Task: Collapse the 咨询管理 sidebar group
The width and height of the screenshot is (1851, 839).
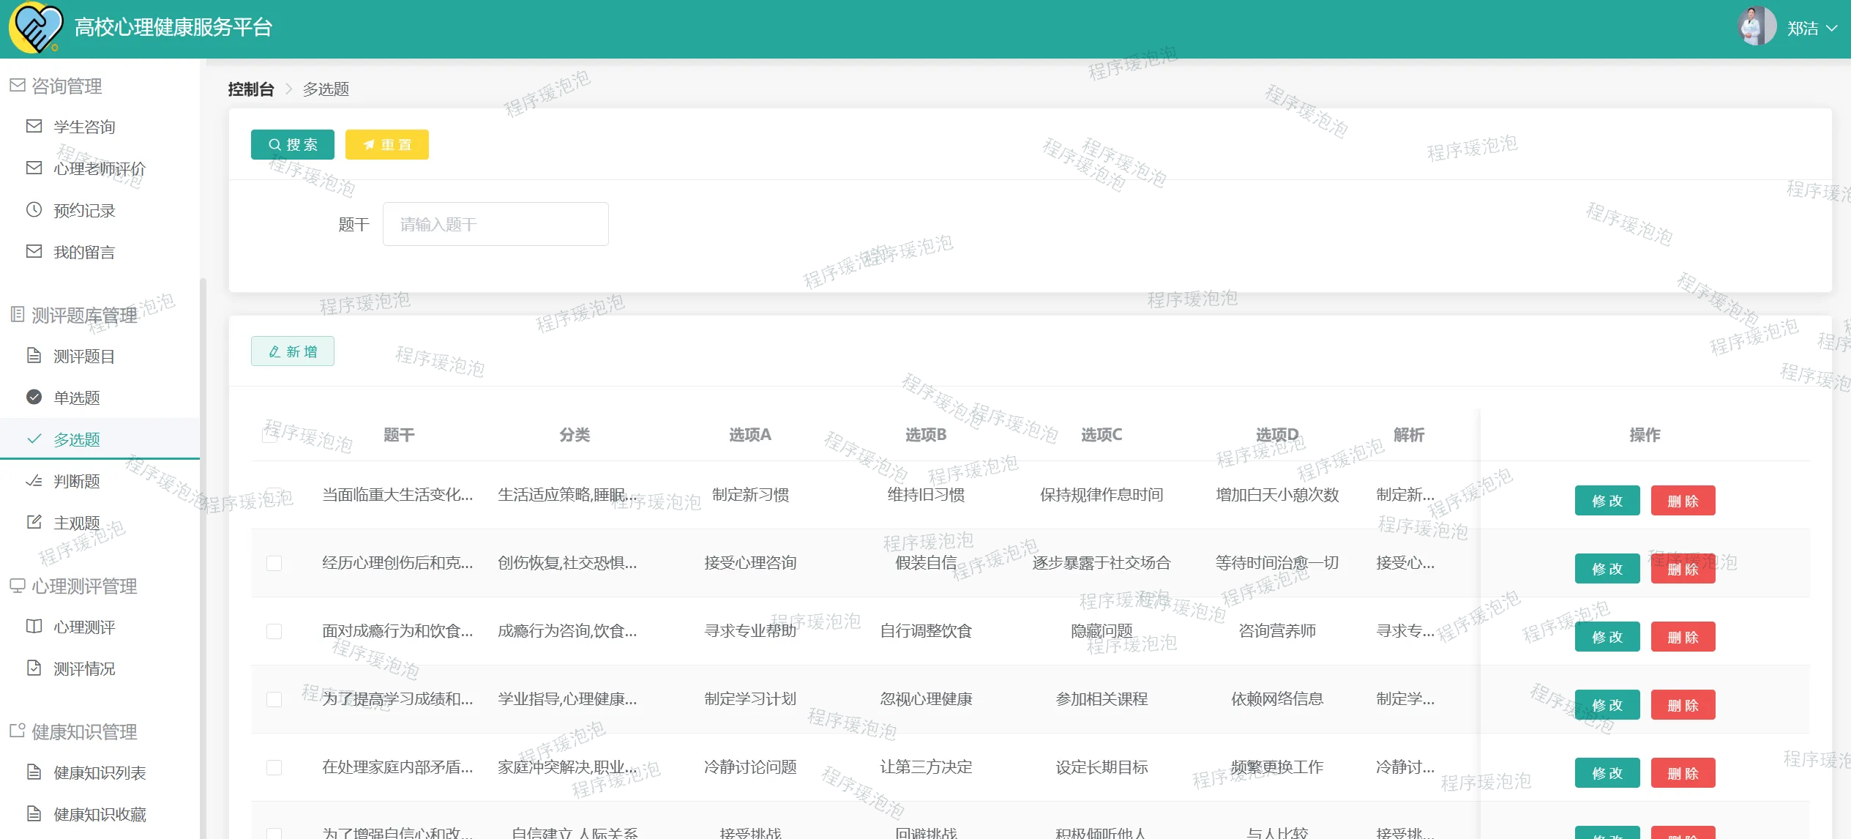Action: (x=66, y=86)
